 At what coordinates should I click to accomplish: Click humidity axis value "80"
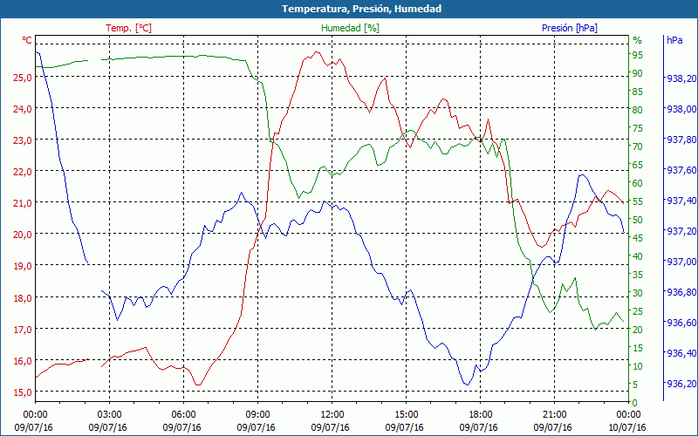coord(638,110)
